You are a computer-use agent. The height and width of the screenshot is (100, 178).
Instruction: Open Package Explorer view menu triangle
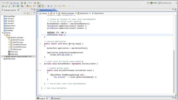pos(34,13)
